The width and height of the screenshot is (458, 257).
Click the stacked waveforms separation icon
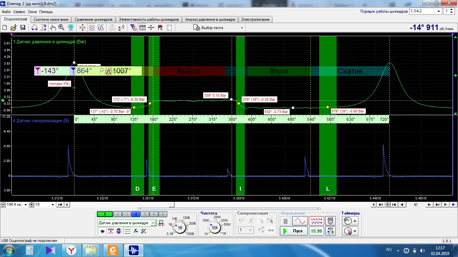[92, 28]
